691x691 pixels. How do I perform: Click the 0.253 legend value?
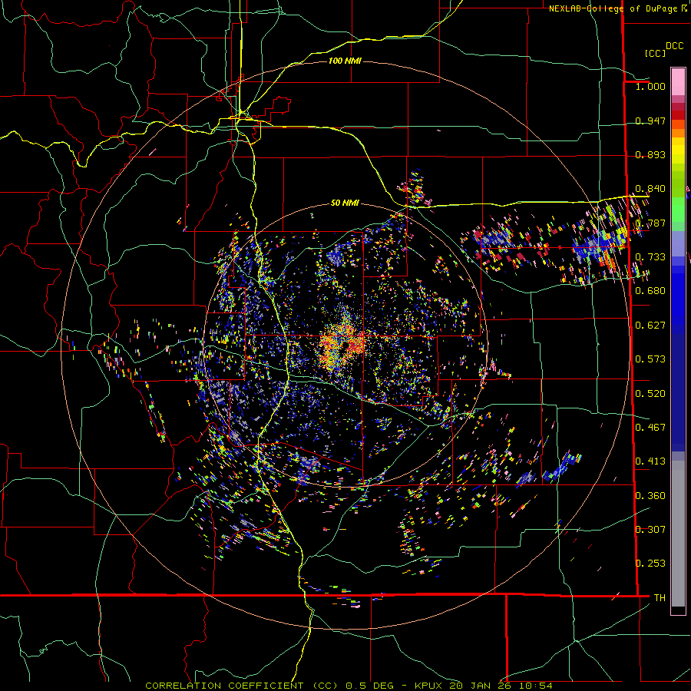(650, 564)
